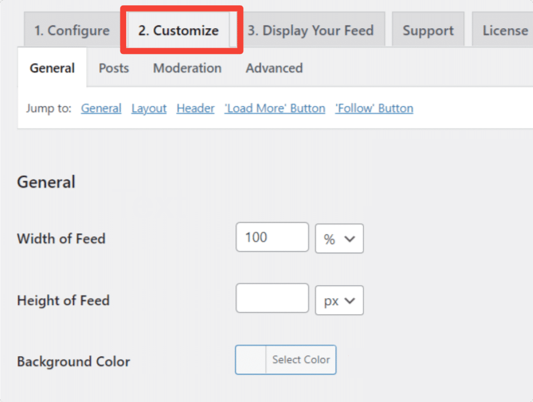533x402 pixels.
Task: Jump to the Header section link
Action: pos(195,108)
